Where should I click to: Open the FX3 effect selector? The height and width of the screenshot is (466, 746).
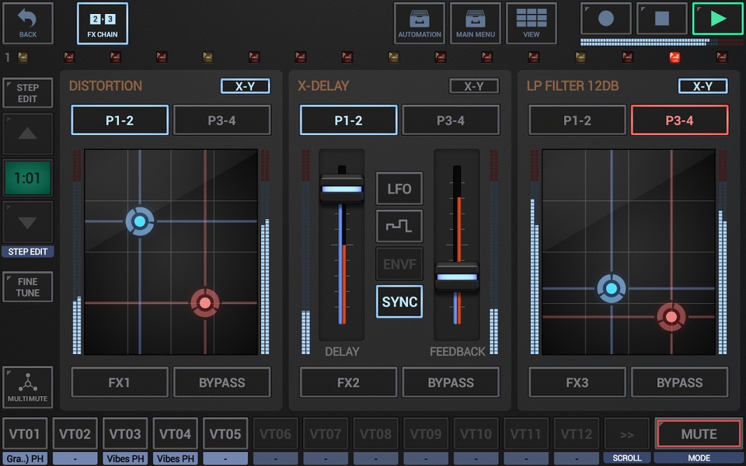[x=577, y=382]
